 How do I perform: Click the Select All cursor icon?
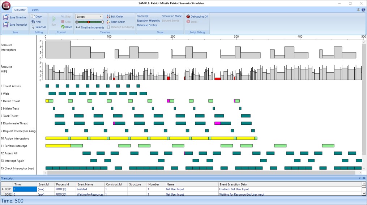coord(33,27)
